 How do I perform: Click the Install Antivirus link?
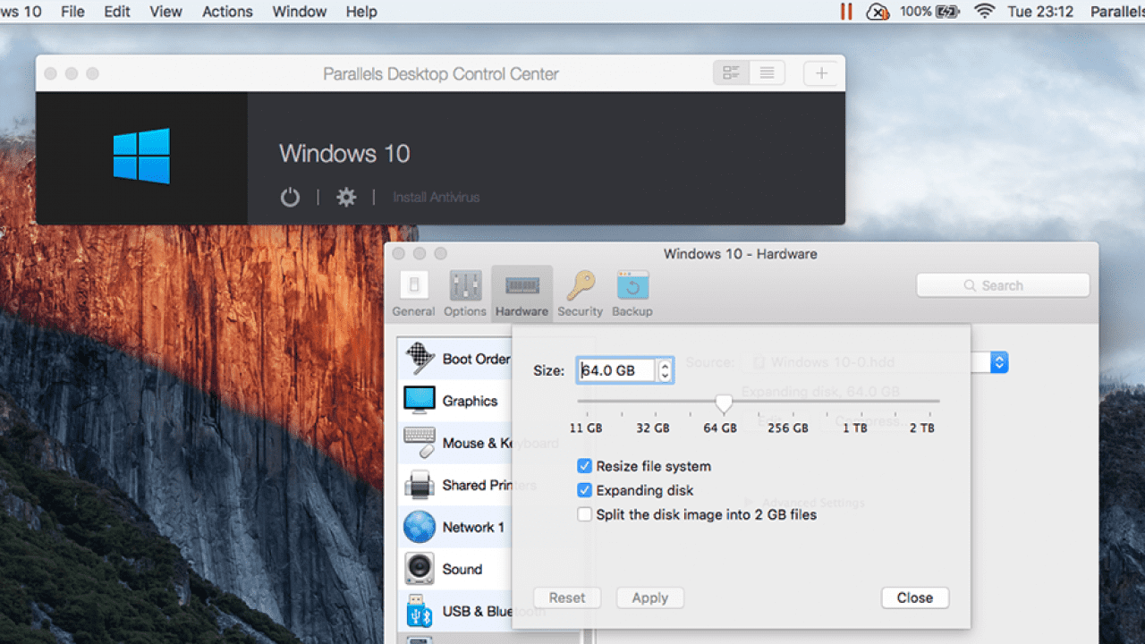[x=436, y=198]
